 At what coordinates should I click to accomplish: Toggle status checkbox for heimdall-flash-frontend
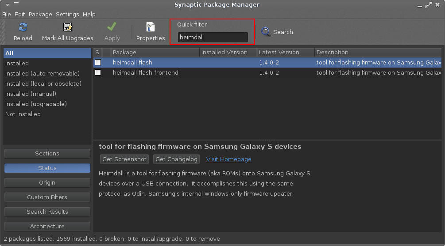[x=98, y=72]
